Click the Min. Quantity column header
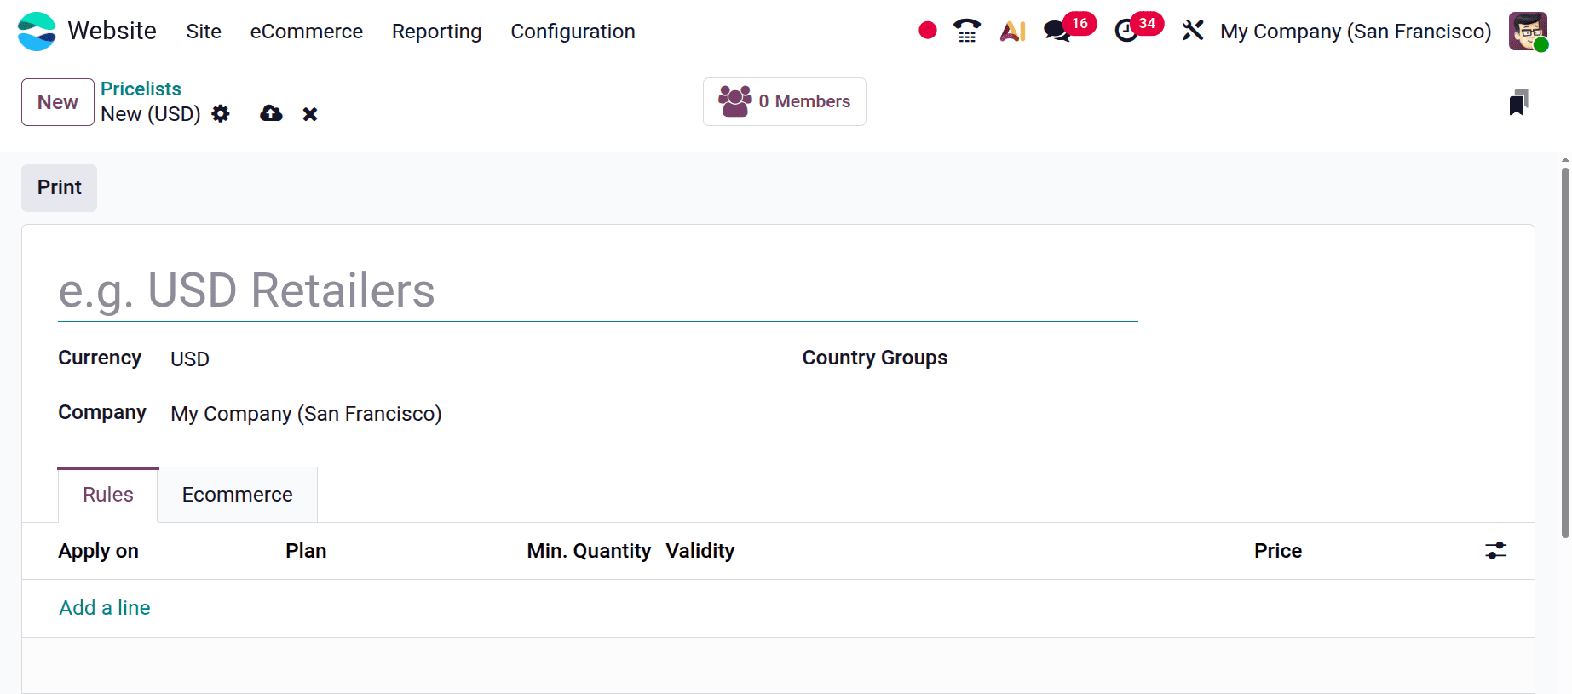 point(589,551)
